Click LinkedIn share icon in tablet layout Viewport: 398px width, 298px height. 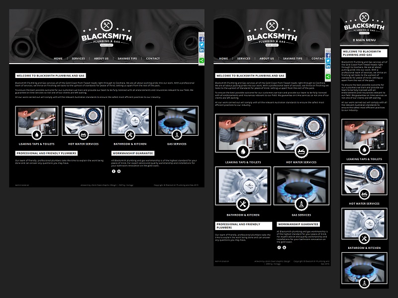[x=328, y=66]
